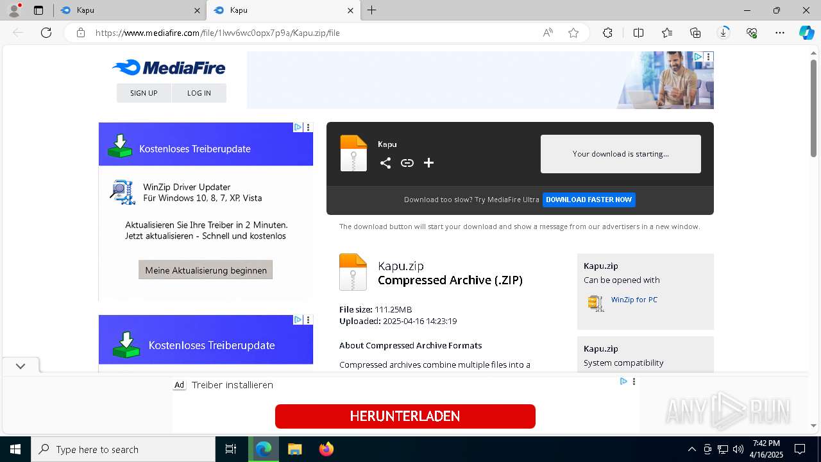Image resolution: width=821 pixels, height=462 pixels.
Task: Click the Kostenloses Treiberupdate ad header
Action: click(x=206, y=144)
